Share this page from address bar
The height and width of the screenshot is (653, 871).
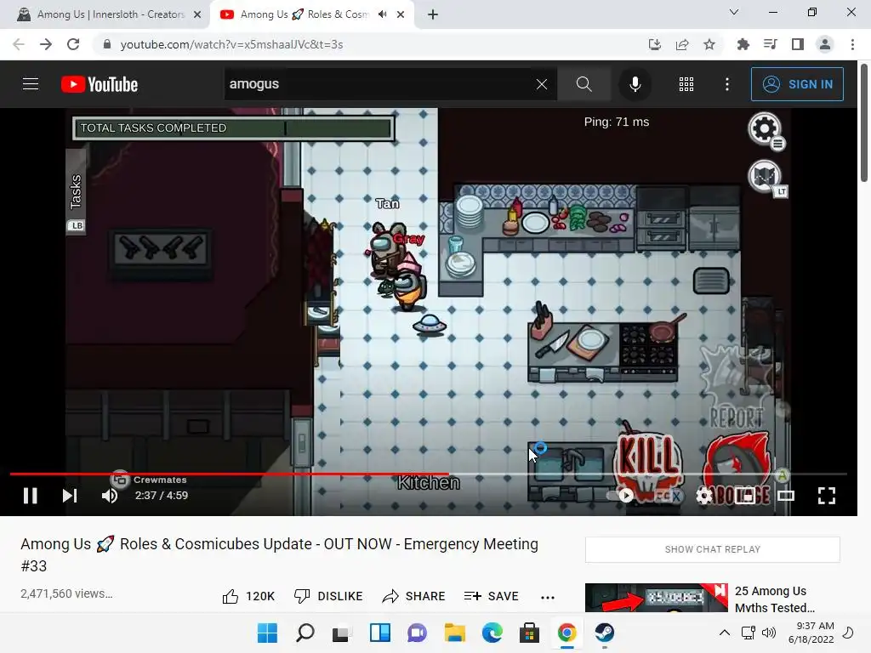(682, 44)
